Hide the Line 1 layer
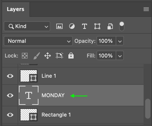Screen dimensions: 152x126 click(x=10, y=76)
